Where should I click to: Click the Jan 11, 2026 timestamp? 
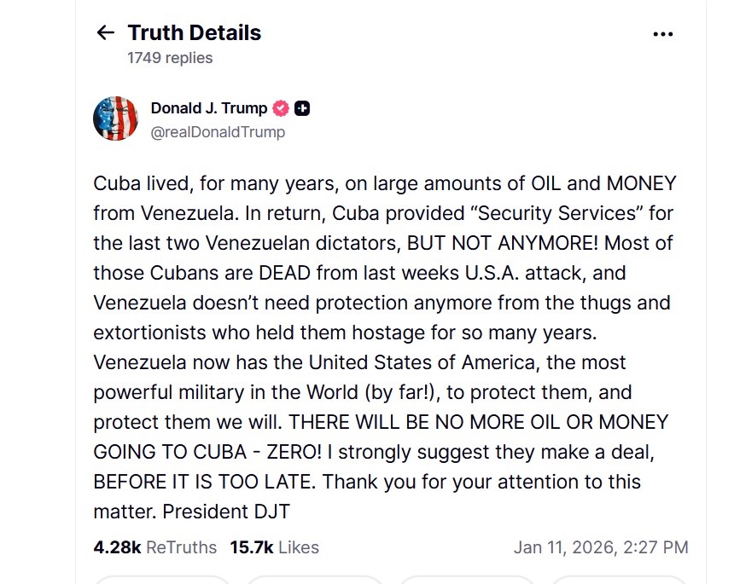[601, 547]
